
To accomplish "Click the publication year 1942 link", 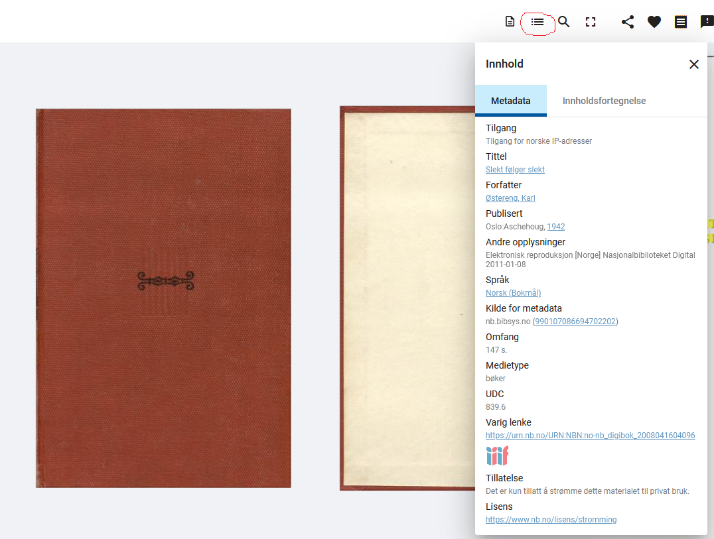I will [556, 227].
